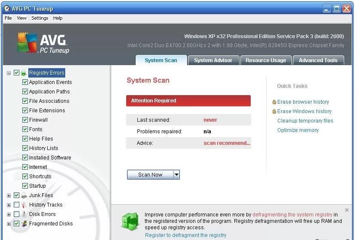Click the Erase Windows history link
This screenshot has width=358, height=240.
click(x=304, y=111)
